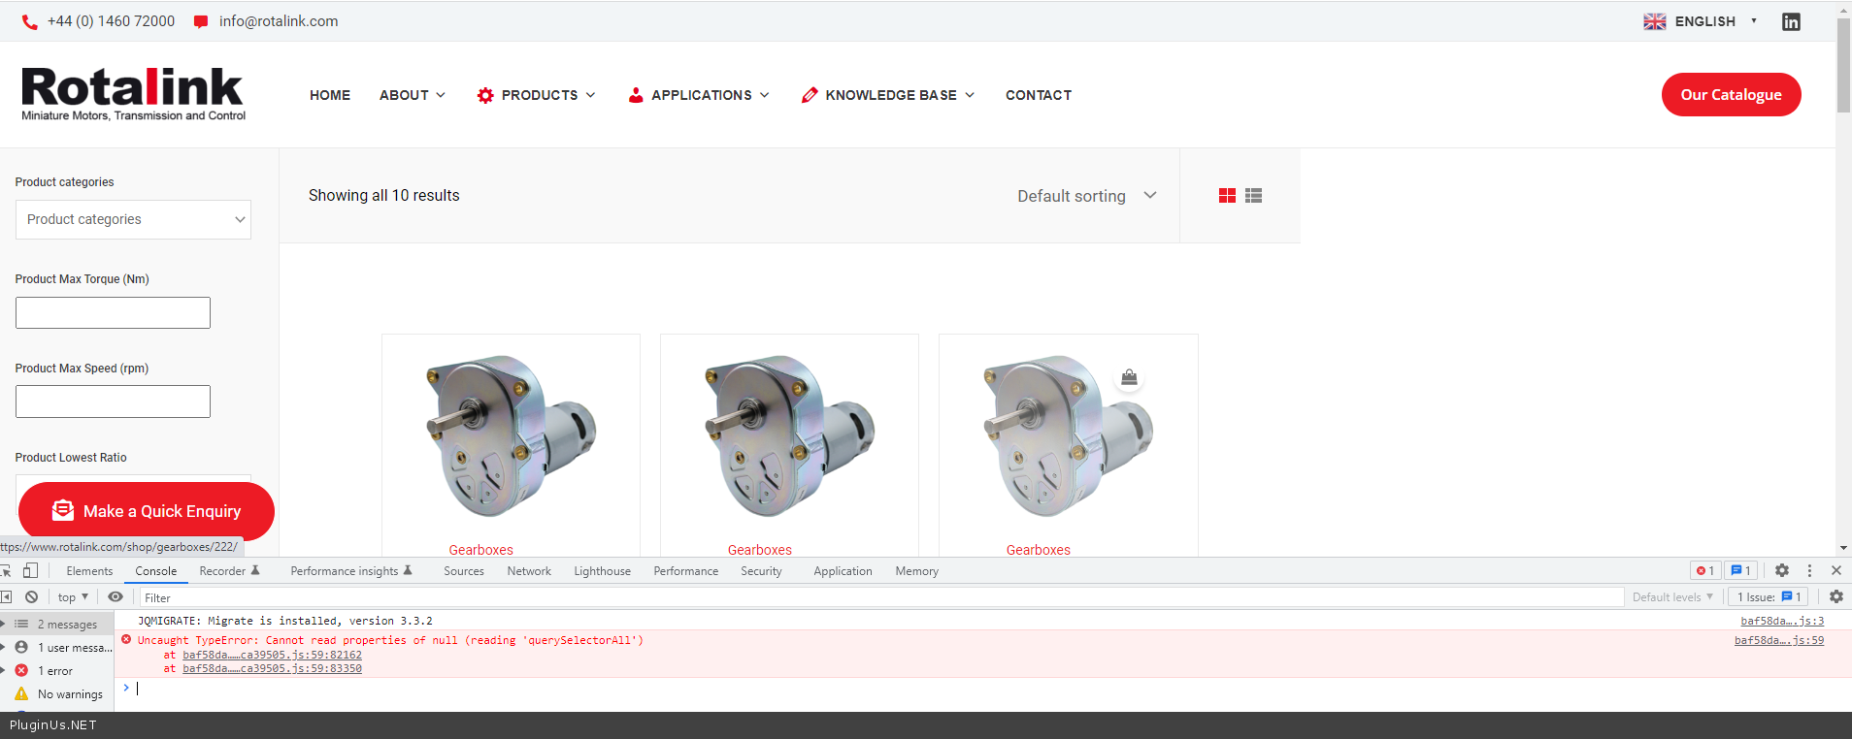Click the Our Catalogue button

point(1731,95)
